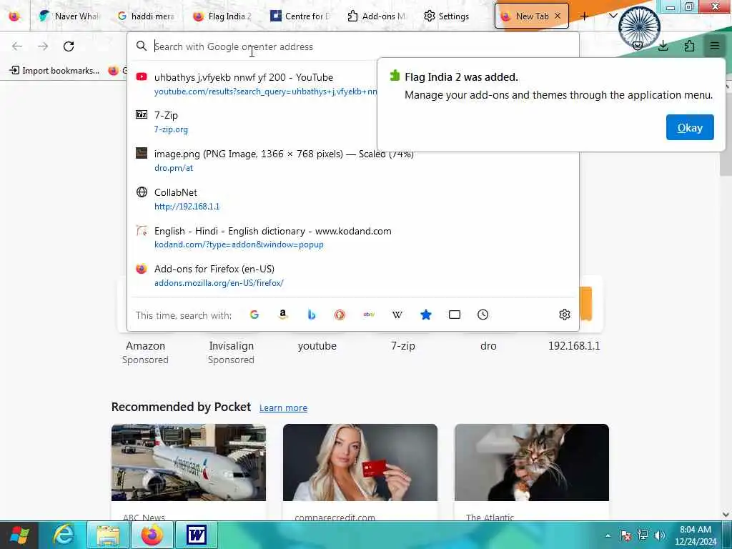Open the Learn more Pocket link
The height and width of the screenshot is (549, 732).
pos(283,407)
